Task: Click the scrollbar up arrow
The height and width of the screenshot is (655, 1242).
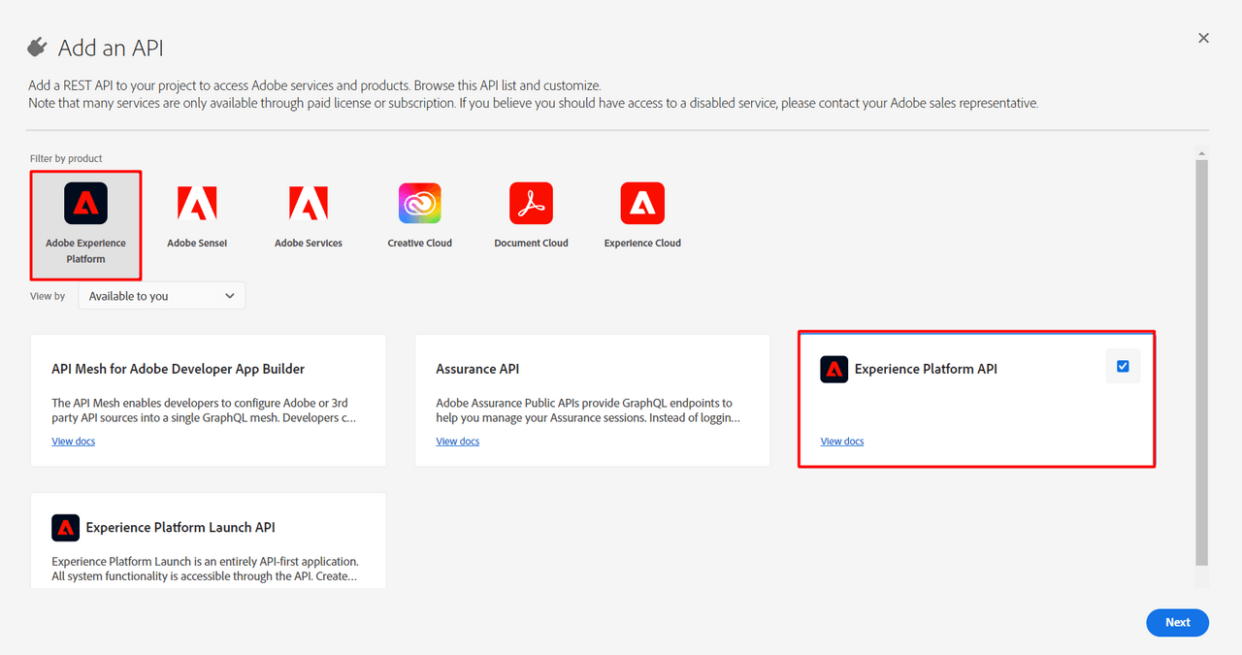Action: pos(1202,153)
